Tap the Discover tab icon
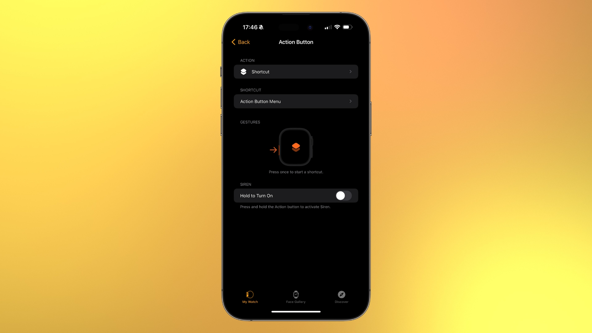Image resolution: width=592 pixels, height=333 pixels. 342,294
